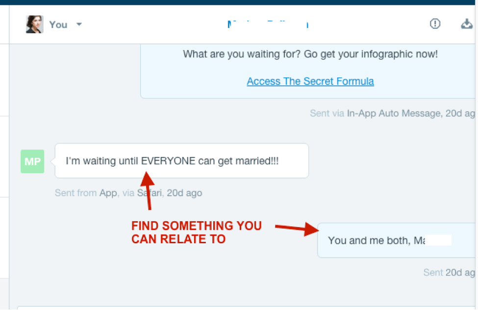Click the reply input box at bottom
The height and width of the screenshot is (310, 478).
(245, 308)
